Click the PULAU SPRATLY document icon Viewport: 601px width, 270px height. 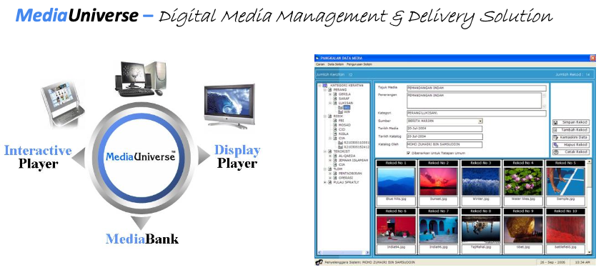pos(329,182)
